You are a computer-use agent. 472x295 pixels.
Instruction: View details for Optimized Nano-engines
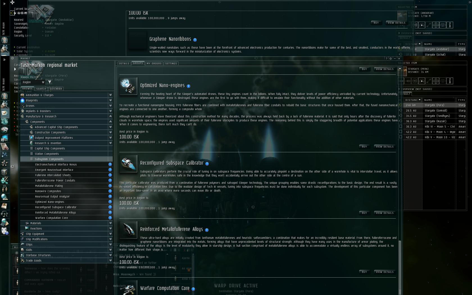[x=385, y=147]
